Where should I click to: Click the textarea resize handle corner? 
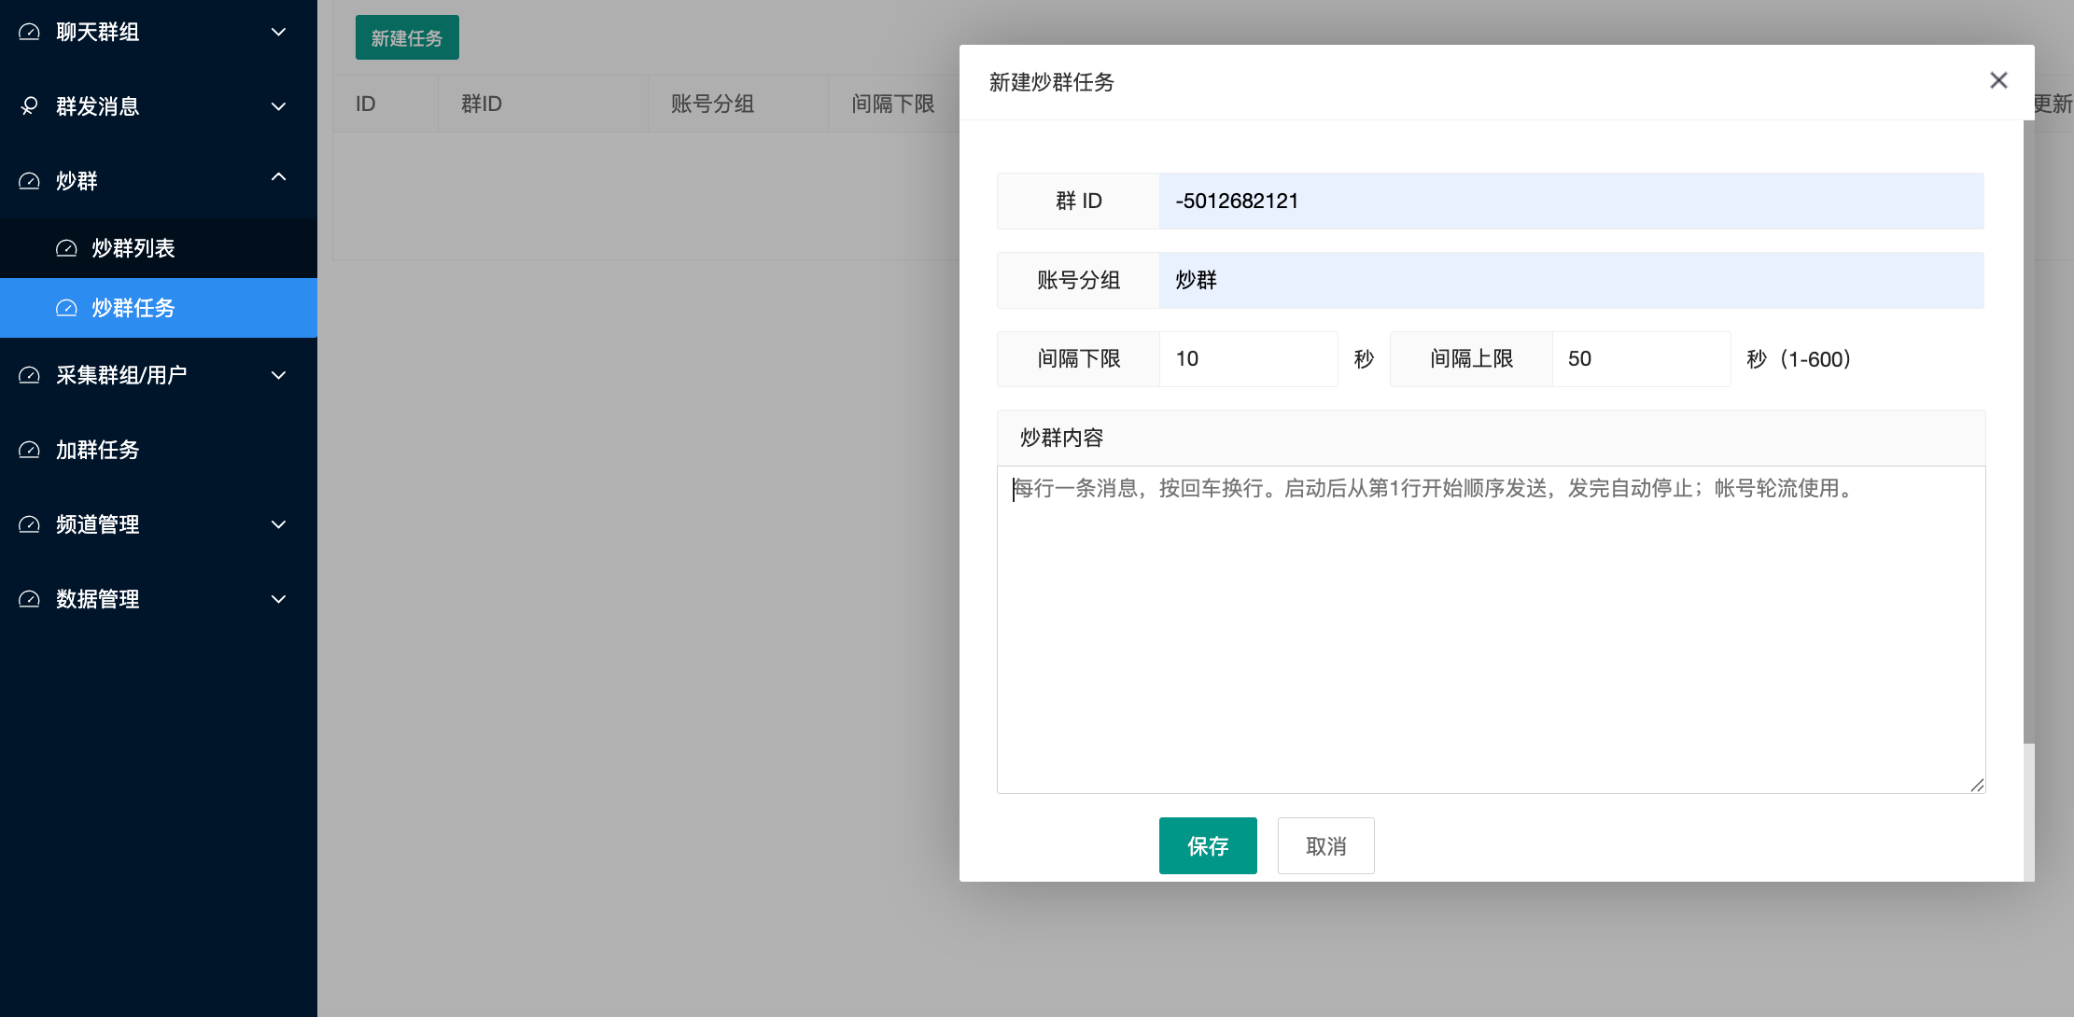point(1977,786)
